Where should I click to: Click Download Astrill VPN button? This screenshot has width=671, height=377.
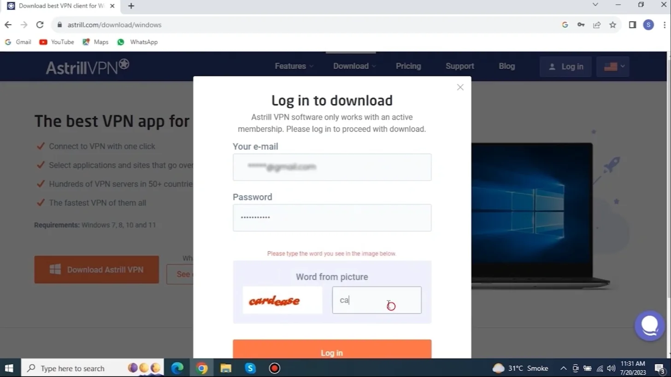coord(96,270)
